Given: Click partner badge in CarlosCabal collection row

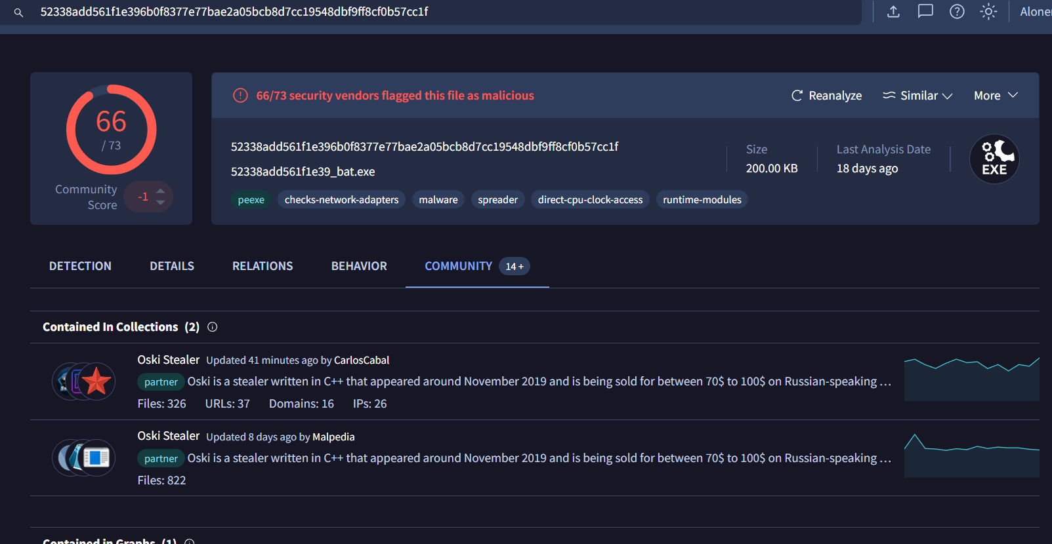Looking at the screenshot, I should point(161,382).
